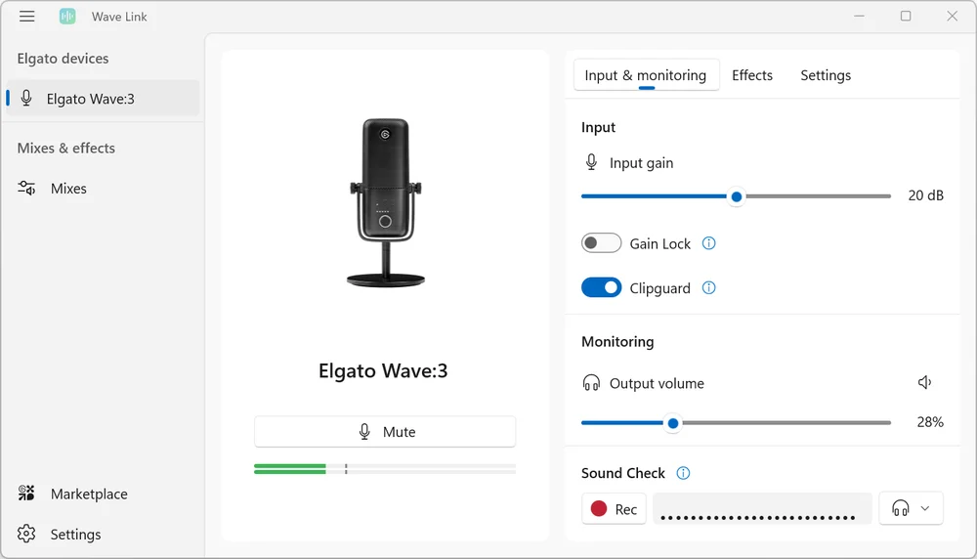Show Sound Check info icon
This screenshot has width=977, height=559.
pyautogui.click(x=683, y=473)
